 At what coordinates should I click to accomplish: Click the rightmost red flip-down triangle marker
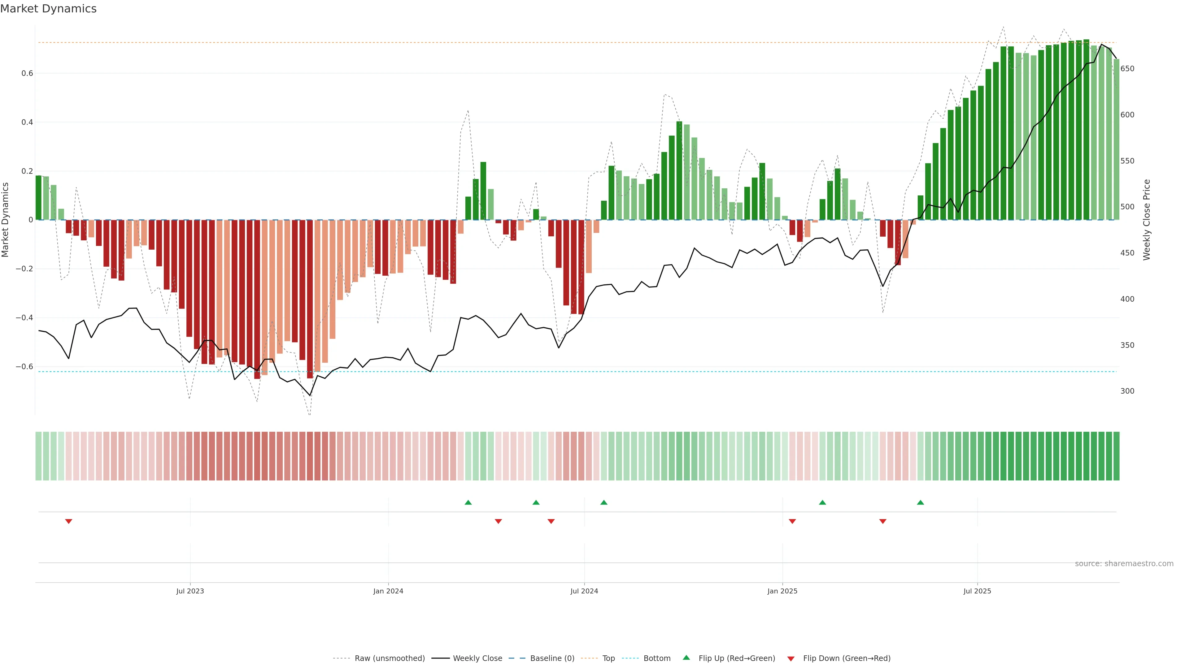point(883,521)
